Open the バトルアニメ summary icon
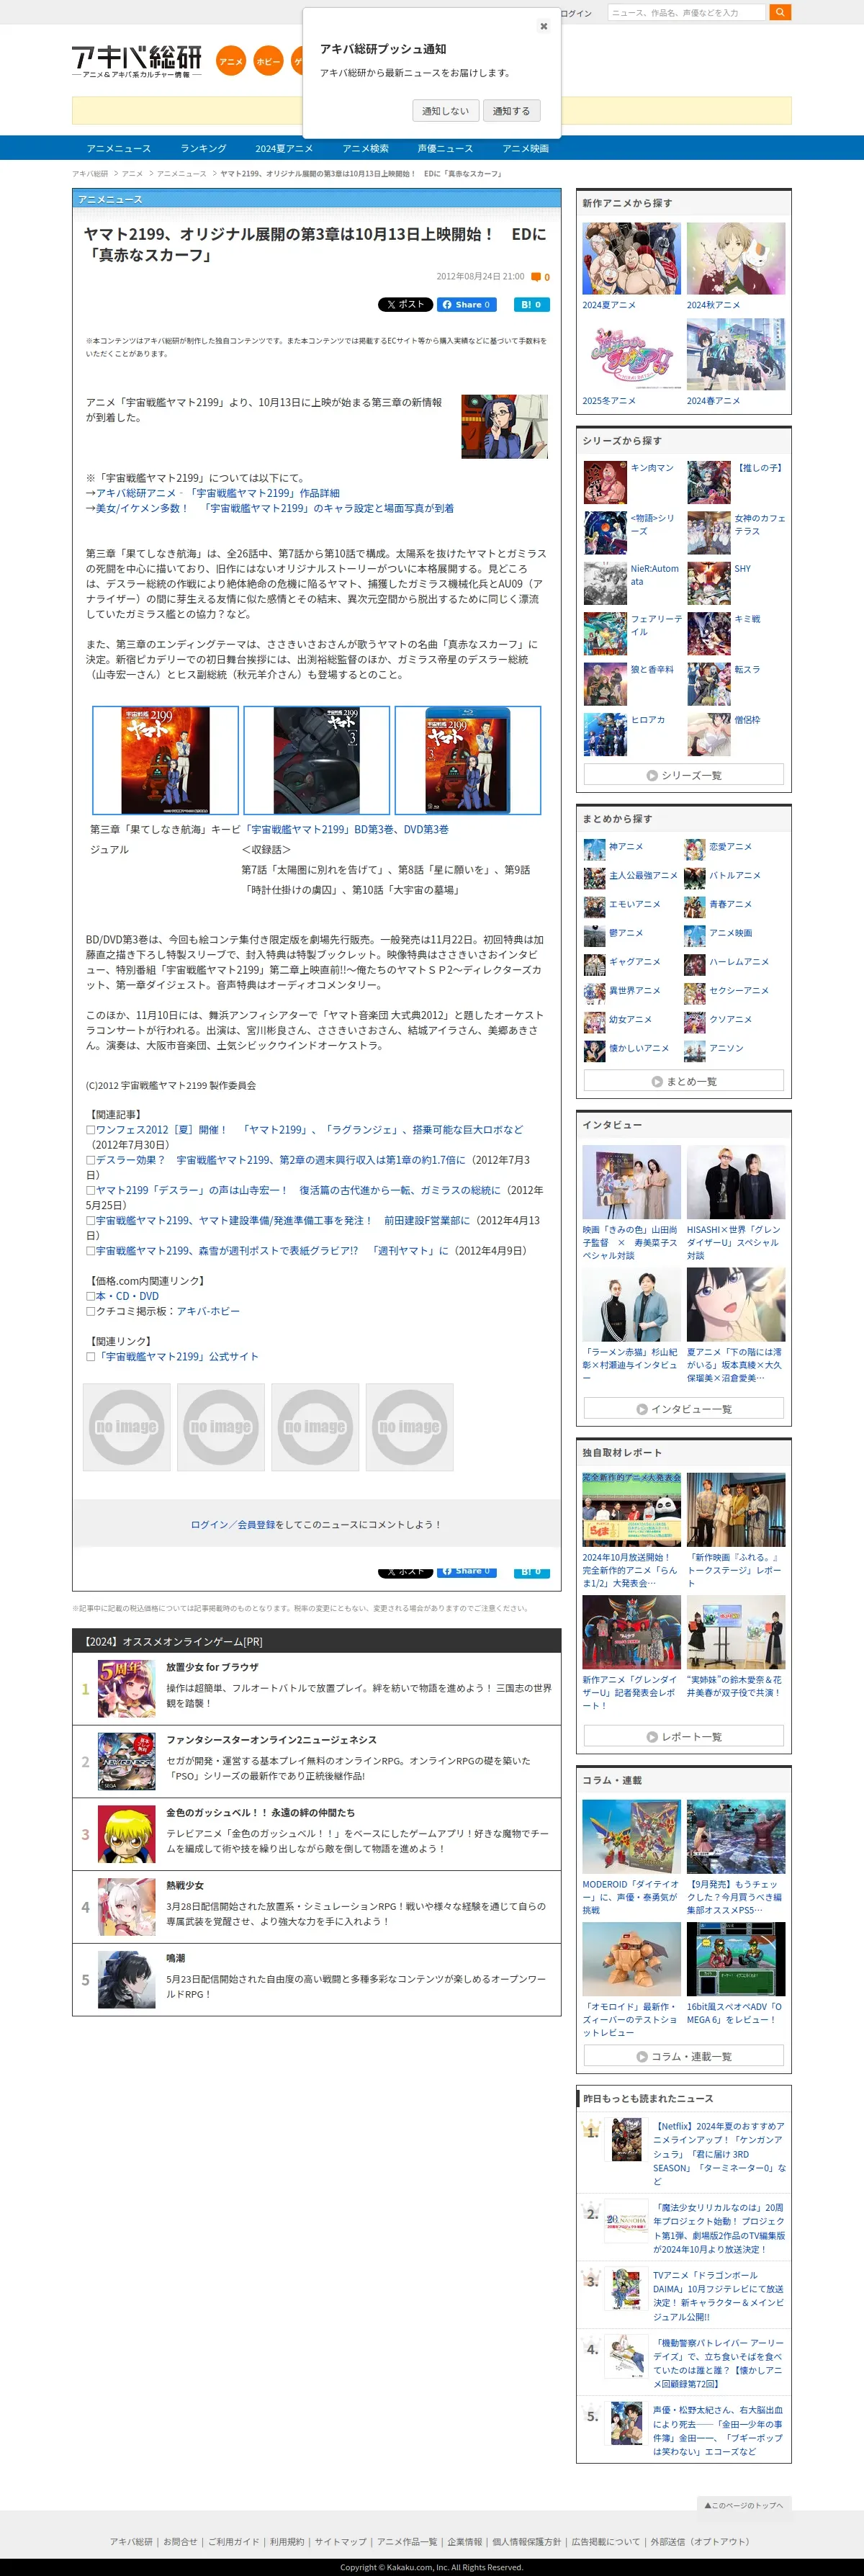 coord(695,879)
